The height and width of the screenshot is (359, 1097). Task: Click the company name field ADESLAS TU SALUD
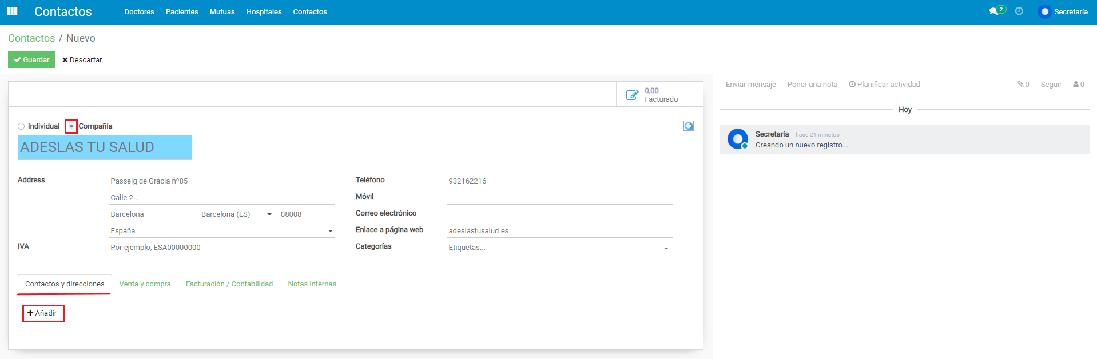[x=105, y=147]
